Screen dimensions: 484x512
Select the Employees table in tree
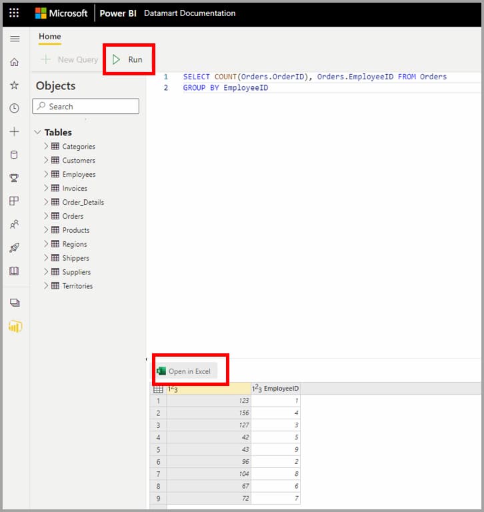coord(79,175)
